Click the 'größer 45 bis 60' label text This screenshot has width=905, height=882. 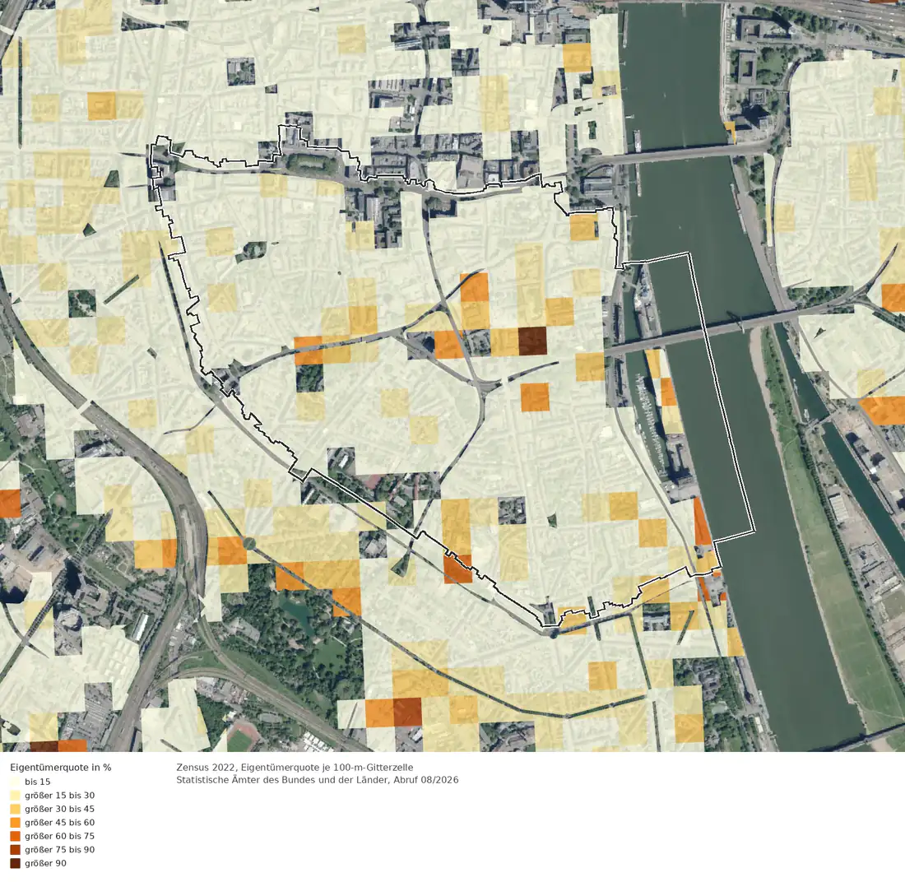coord(59,823)
